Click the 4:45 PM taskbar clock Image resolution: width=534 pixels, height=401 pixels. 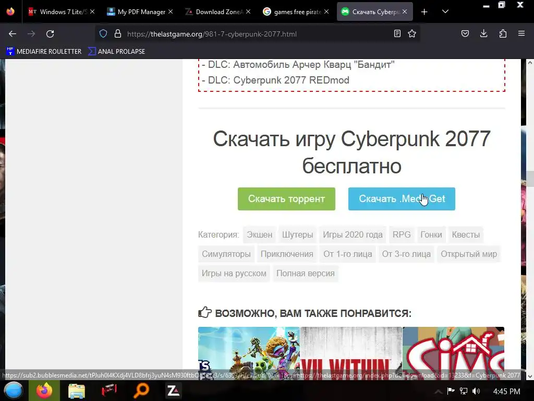[506, 392]
